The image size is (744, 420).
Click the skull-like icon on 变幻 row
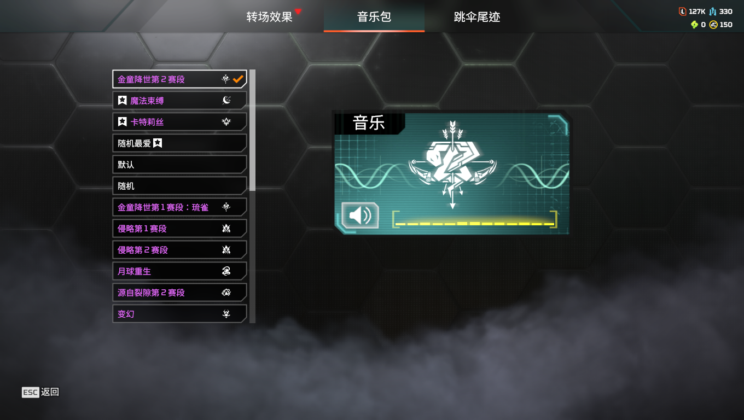tap(226, 314)
